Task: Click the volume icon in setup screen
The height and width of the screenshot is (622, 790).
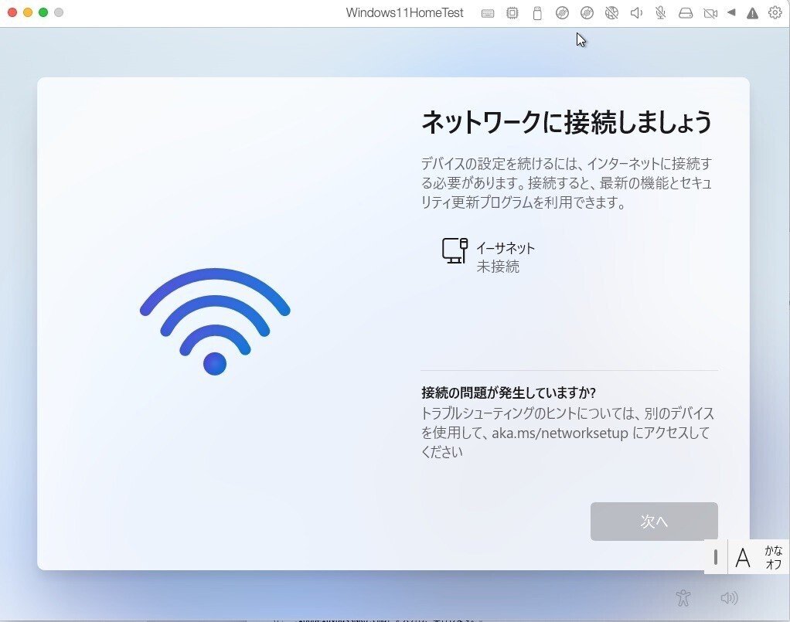Action: 729,598
